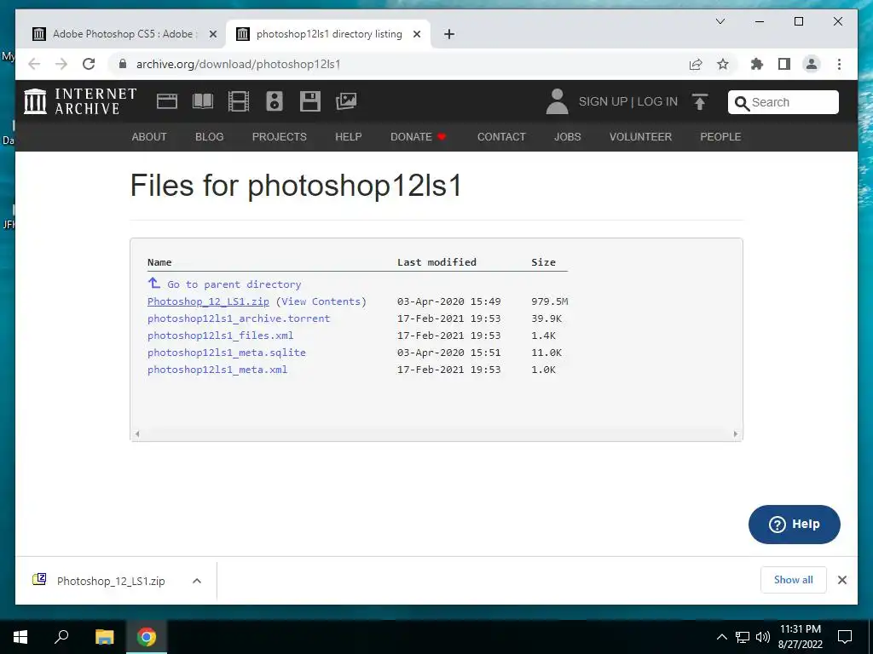This screenshot has height=654, width=873.
Task: Toggle Chrome side panel icon
Action: point(784,65)
